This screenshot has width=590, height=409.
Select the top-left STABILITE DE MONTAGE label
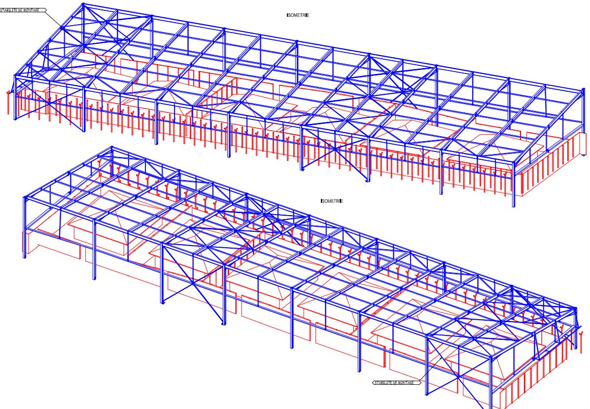pos(22,9)
